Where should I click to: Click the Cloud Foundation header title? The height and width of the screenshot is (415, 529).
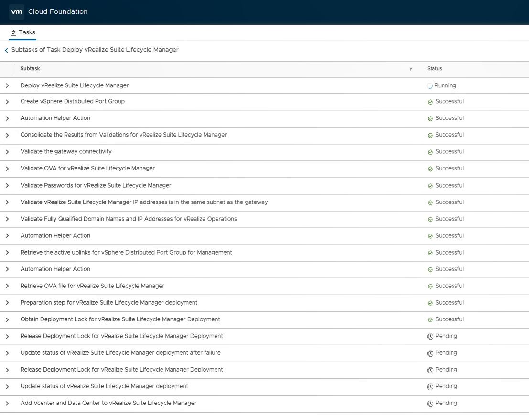click(x=58, y=11)
